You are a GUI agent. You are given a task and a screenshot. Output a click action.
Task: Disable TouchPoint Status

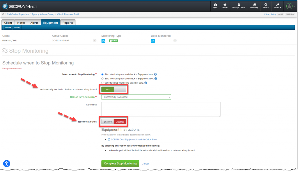120,121
